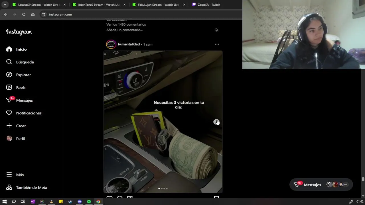
Task: Click the Instagram logo
Action: [x=19, y=32]
